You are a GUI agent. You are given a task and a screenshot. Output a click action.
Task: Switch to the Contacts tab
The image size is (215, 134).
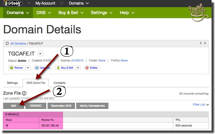(x=60, y=83)
